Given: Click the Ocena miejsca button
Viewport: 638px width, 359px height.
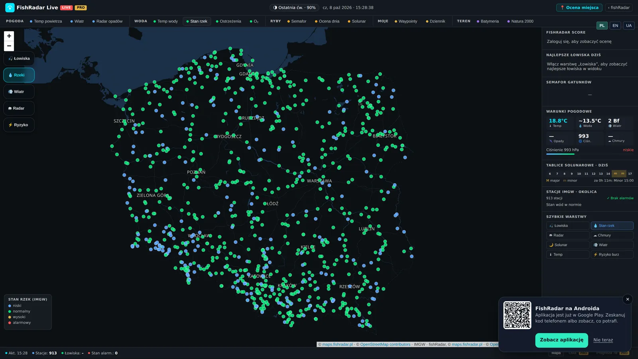Looking at the screenshot, I should coord(579,8).
